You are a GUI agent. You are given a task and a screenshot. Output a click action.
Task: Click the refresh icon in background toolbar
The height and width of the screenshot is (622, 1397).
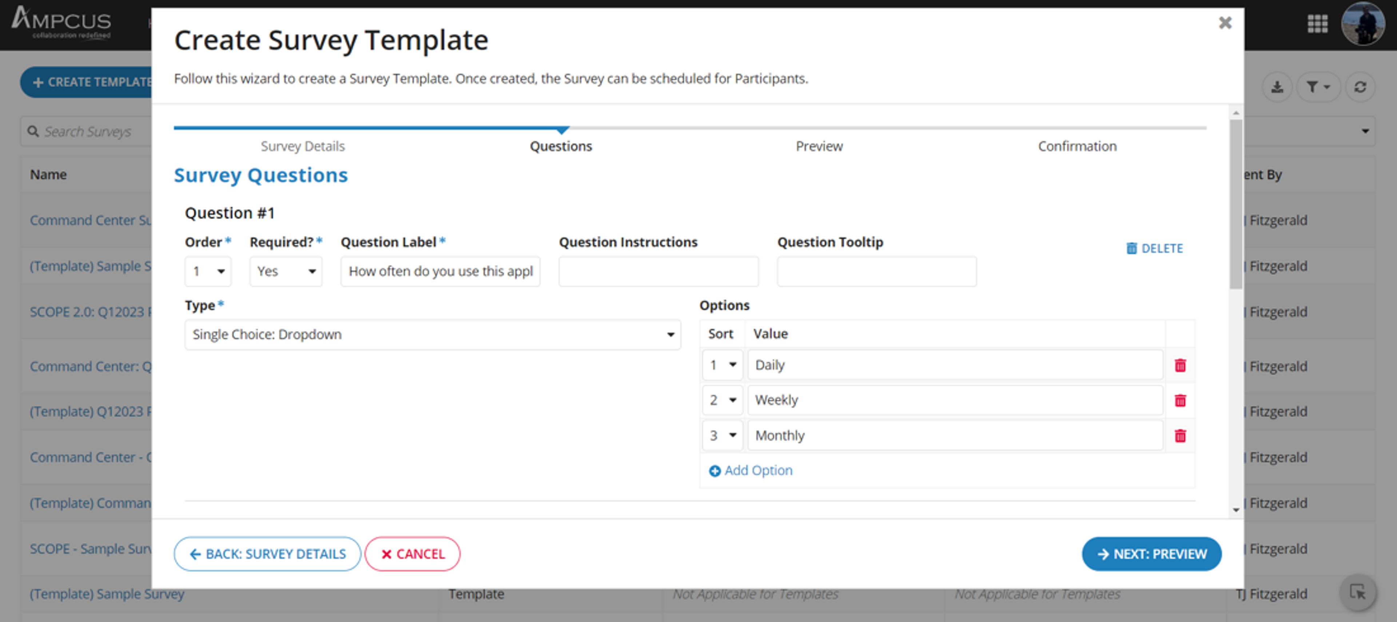coord(1360,87)
